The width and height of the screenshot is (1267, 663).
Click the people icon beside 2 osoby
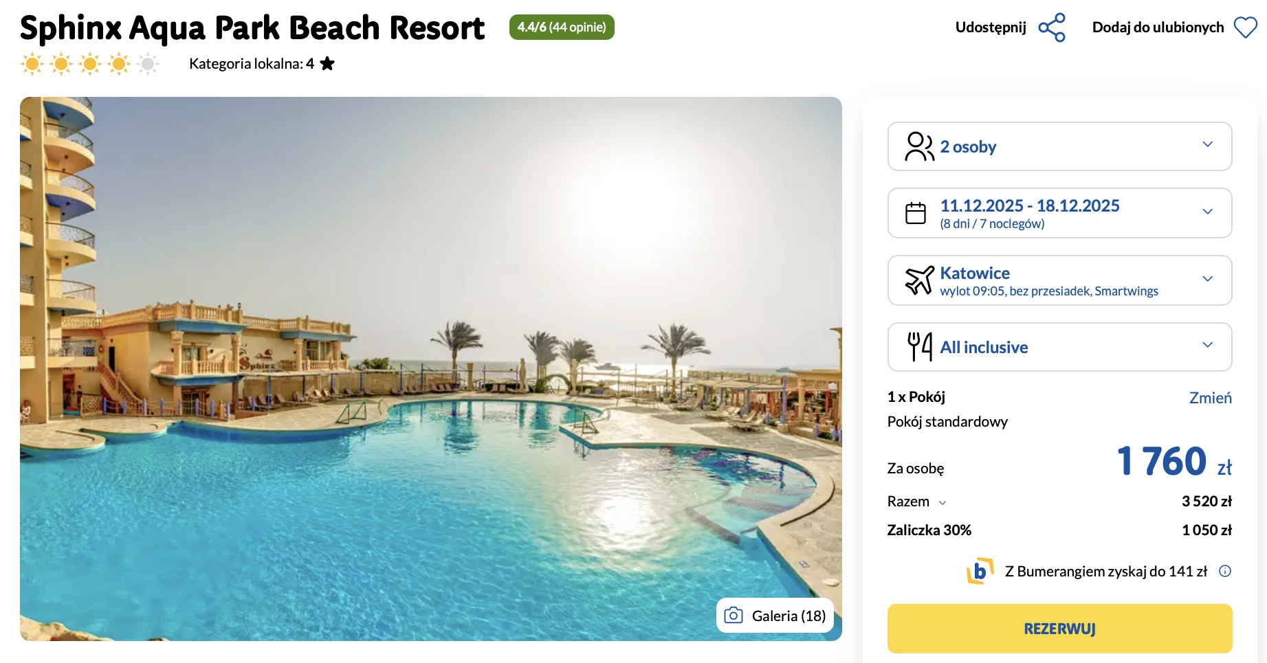pos(919,146)
